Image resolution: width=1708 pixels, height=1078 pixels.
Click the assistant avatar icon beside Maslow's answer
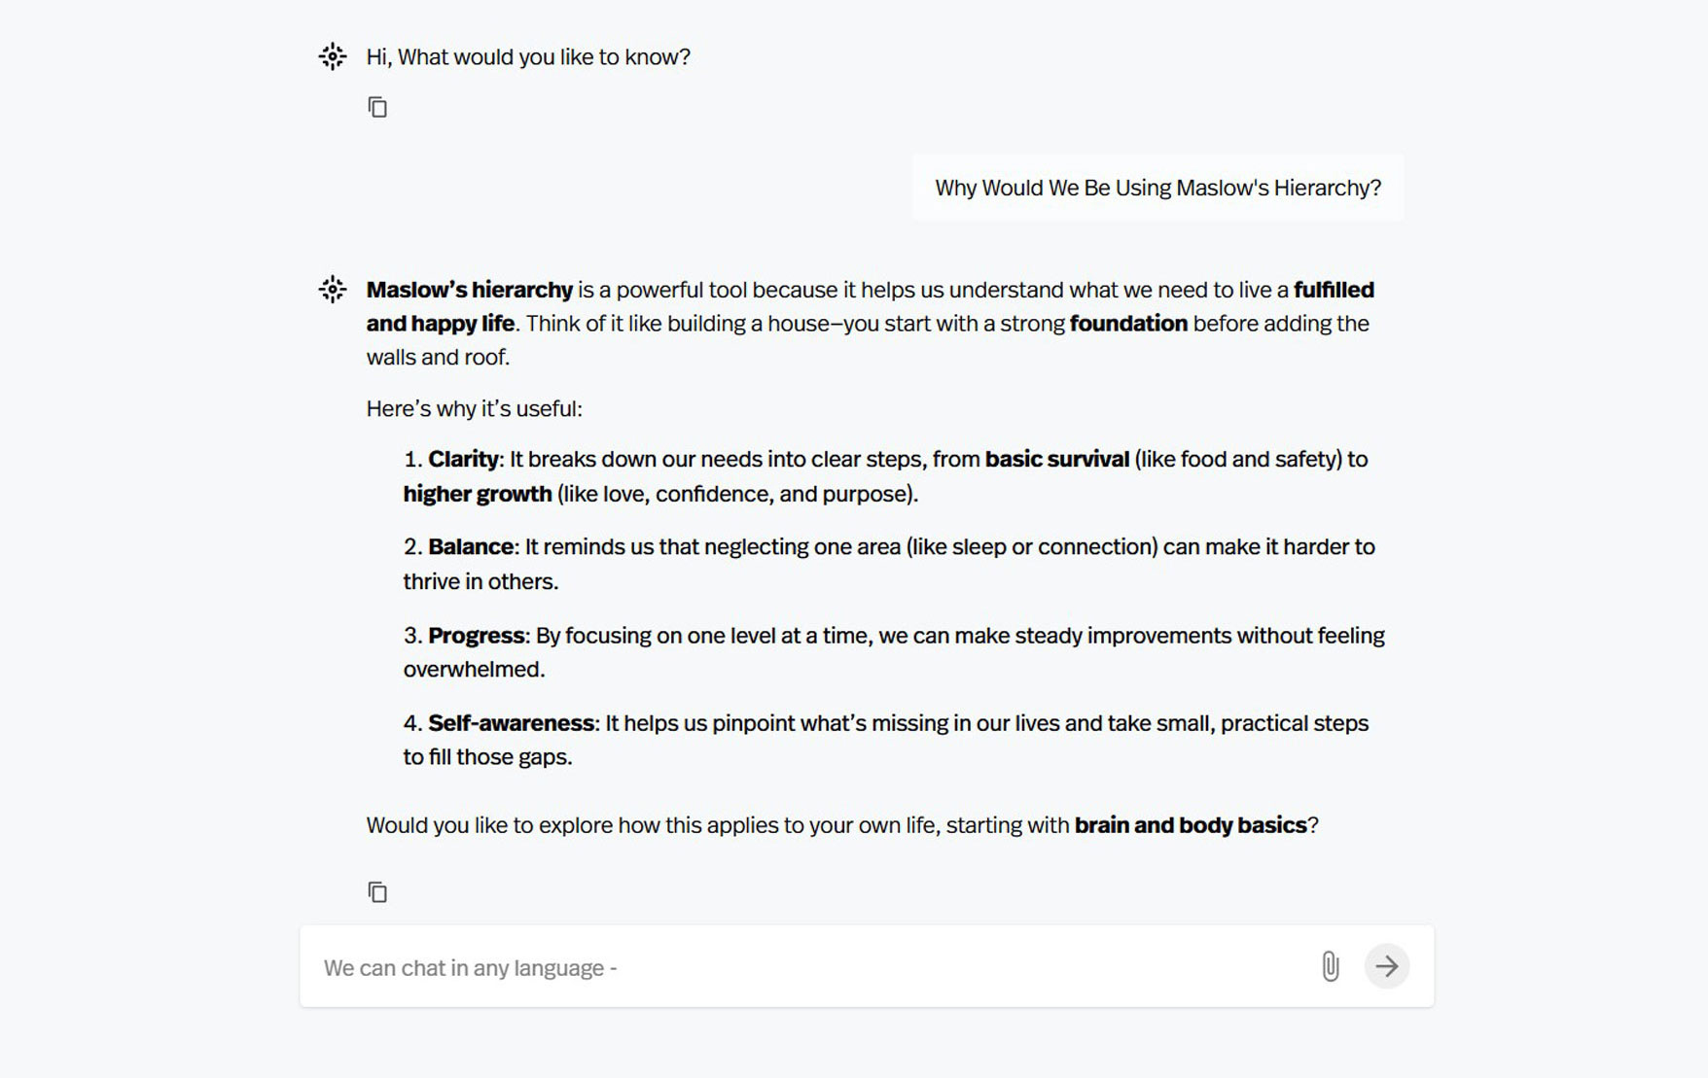(x=333, y=290)
